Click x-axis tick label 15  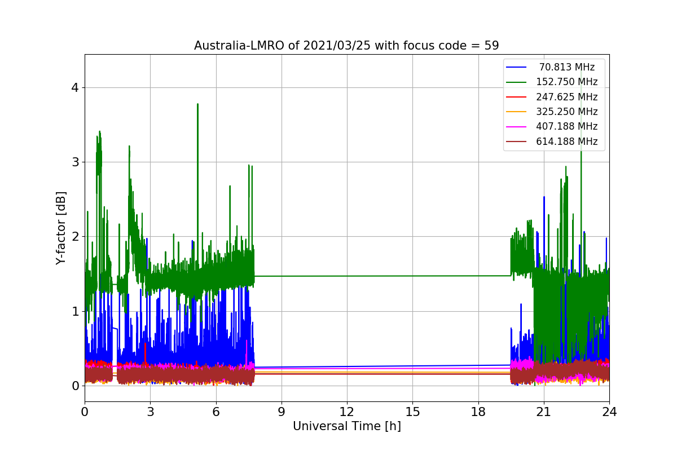[x=412, y=412]
